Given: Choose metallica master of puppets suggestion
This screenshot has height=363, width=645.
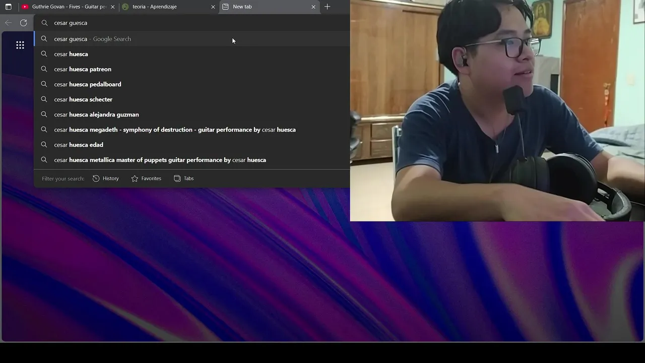Looking at the screenshot, I should pos(191,160).
